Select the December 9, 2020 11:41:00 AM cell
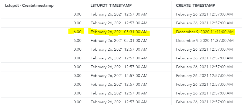 (x=205, y=32)
